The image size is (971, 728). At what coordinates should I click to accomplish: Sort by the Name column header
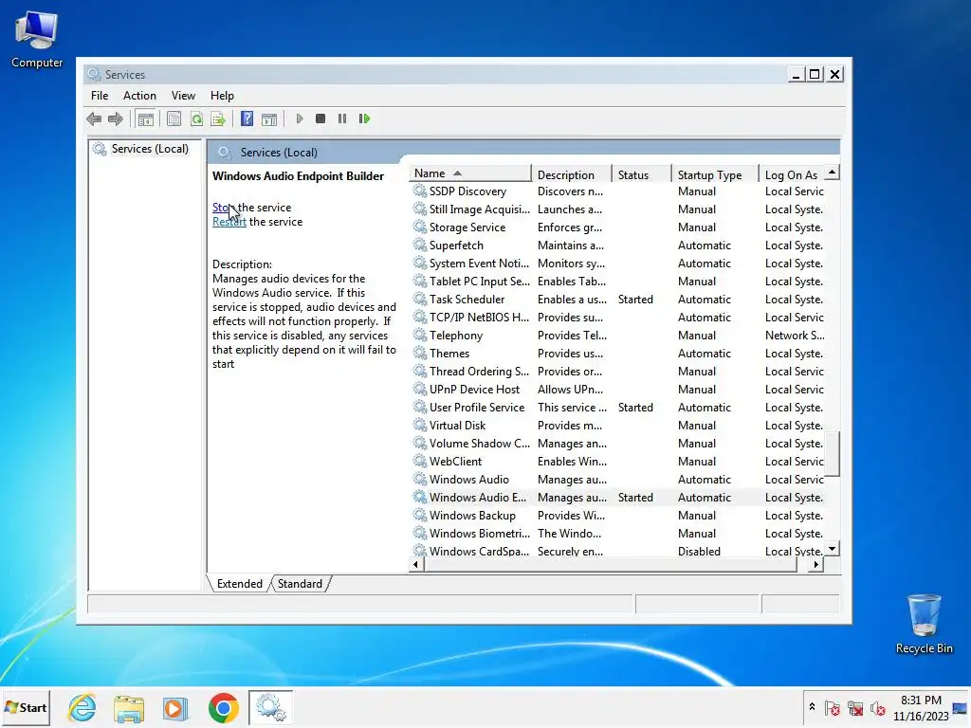pyautogui.click(x=470, y=174)
